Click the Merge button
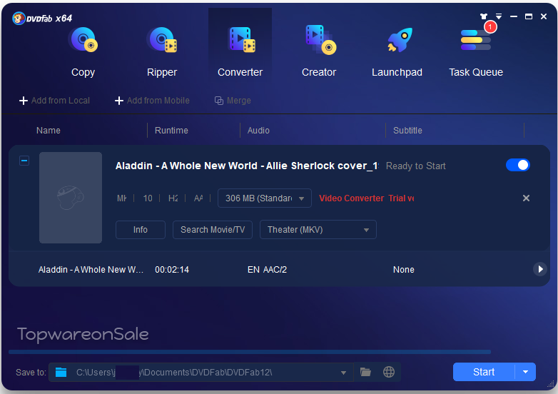The width and height of the screenshot is (558, 394). coord(233,101)
